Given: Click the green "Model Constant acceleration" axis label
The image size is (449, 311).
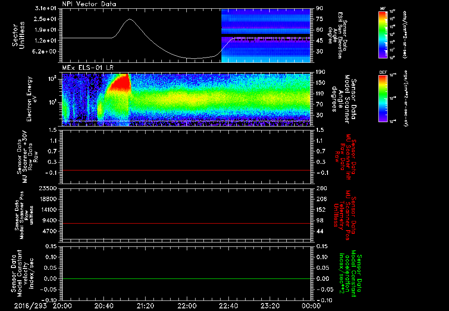Looking at the screenshot, I should pos(350,273).
